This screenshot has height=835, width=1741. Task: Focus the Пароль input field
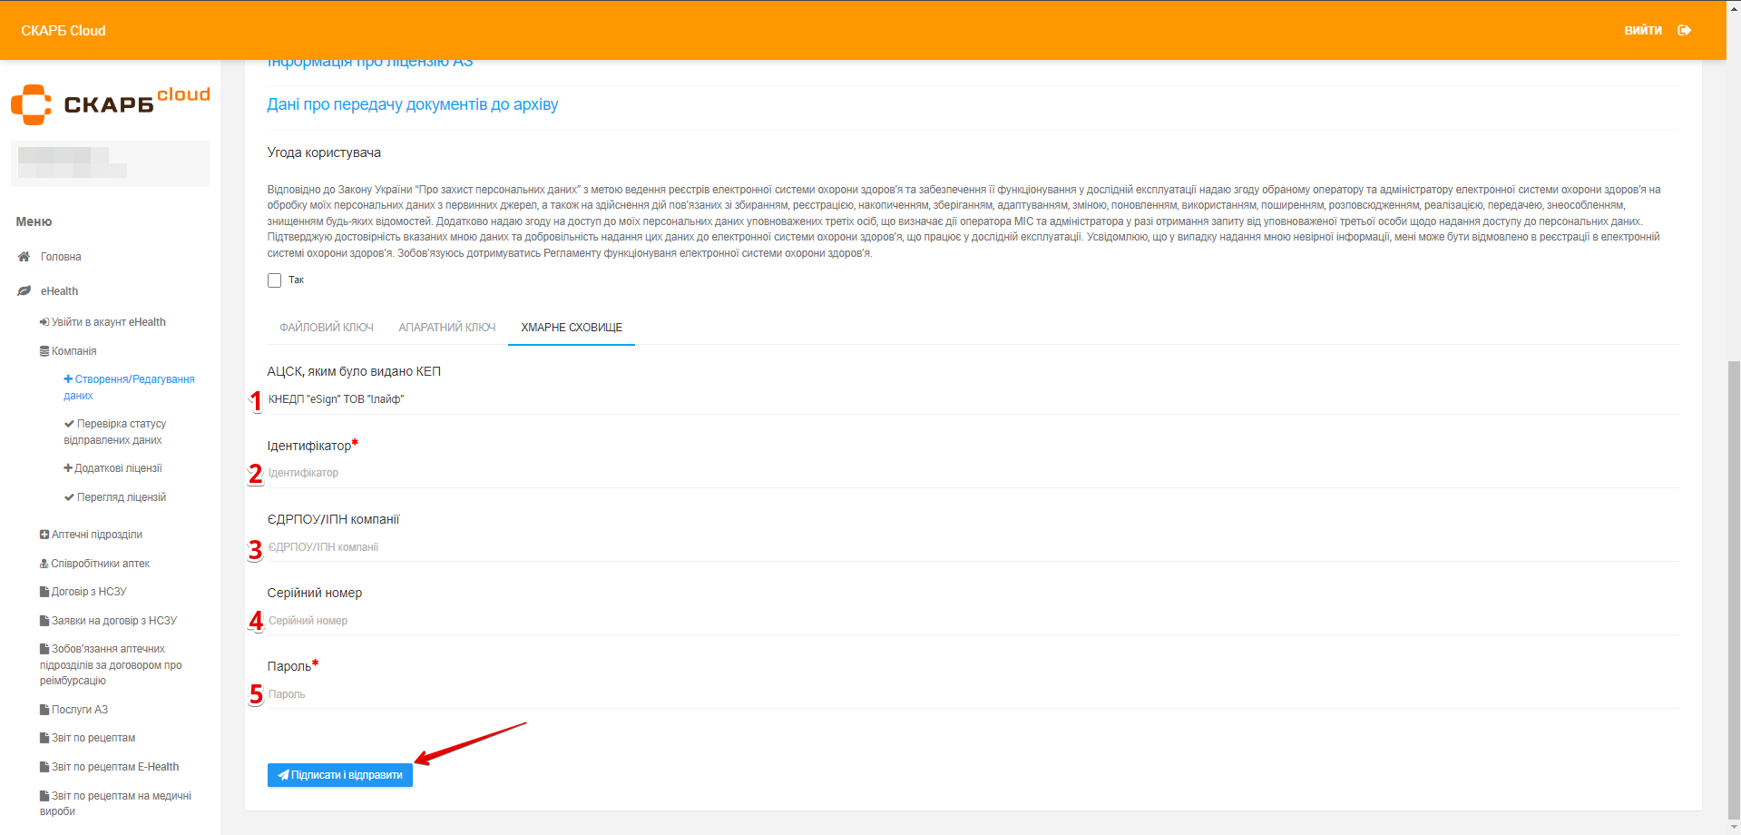coord(971,694)
